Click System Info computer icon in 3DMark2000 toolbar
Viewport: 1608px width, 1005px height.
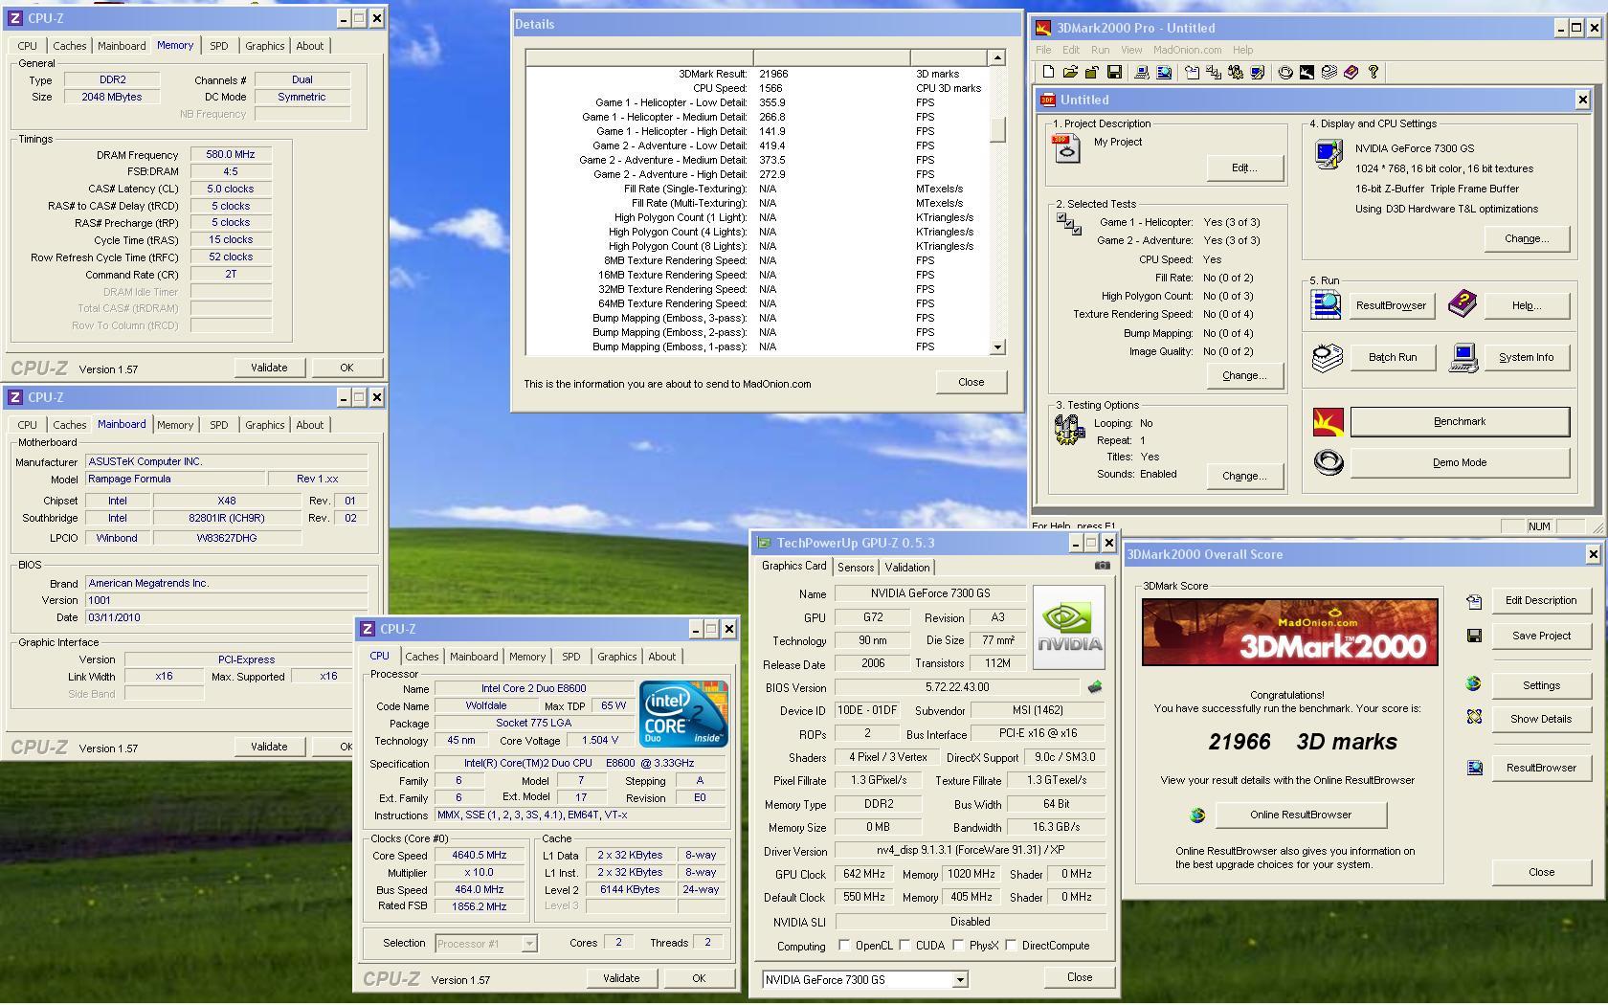pyautogui.click(x=1141, y=72)
